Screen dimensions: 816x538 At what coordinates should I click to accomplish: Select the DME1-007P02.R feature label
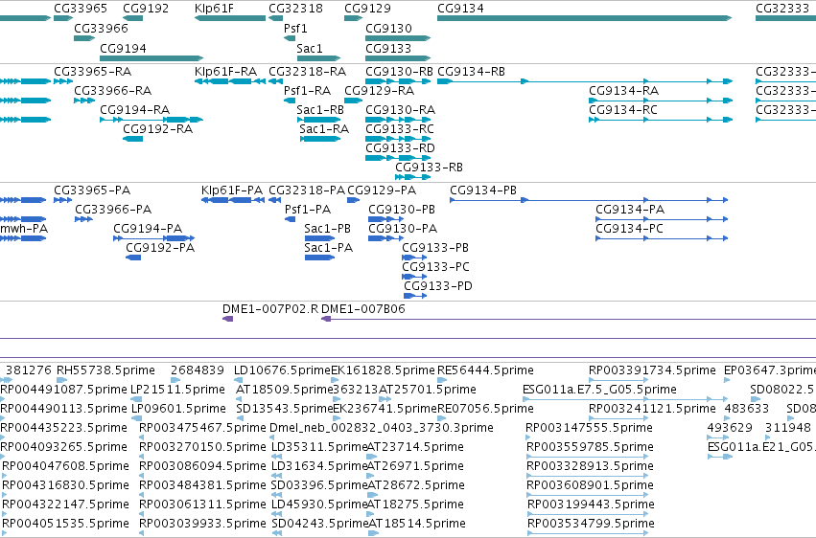(x=270, y=309)
